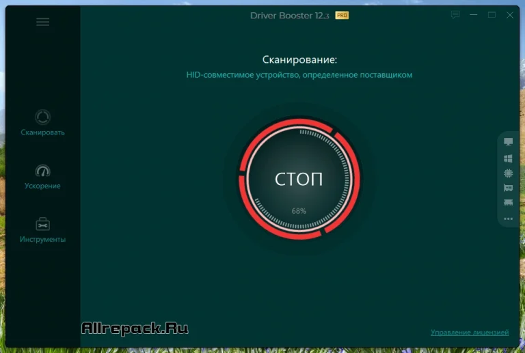525x353 pixels.
Task: Click the Driver Booster 12.3 title
Action: click(290, 16)
